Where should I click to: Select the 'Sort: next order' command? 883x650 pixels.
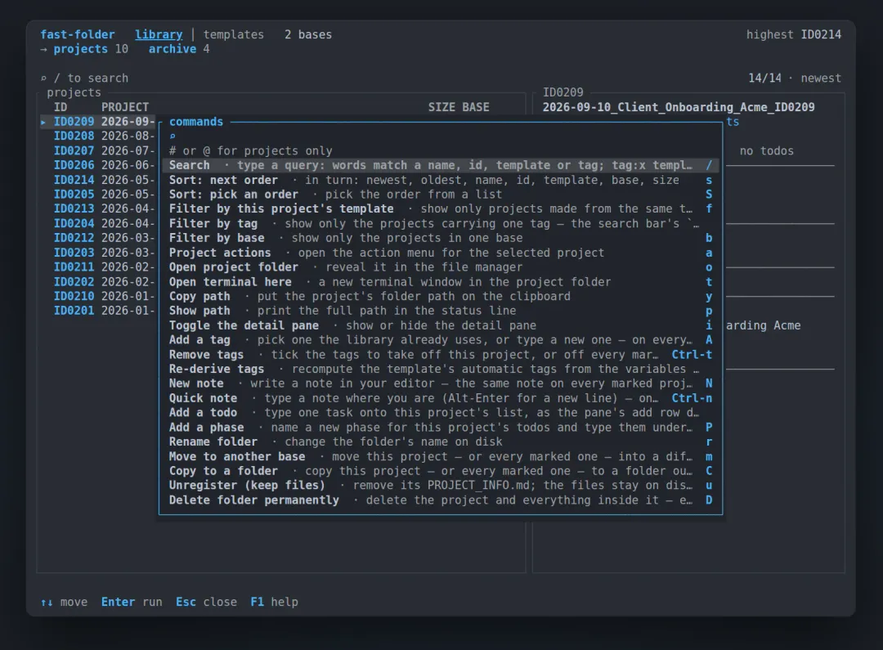441,180
